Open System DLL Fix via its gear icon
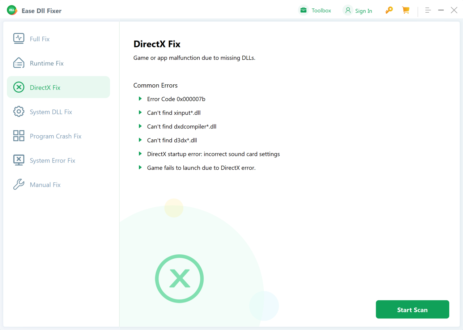Screen dimensions: 463x330 [18, 111]
